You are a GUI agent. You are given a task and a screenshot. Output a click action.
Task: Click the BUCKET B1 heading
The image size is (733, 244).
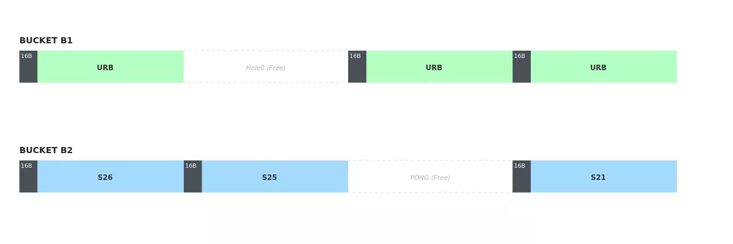pyautogui.click(x=46, y=41)
